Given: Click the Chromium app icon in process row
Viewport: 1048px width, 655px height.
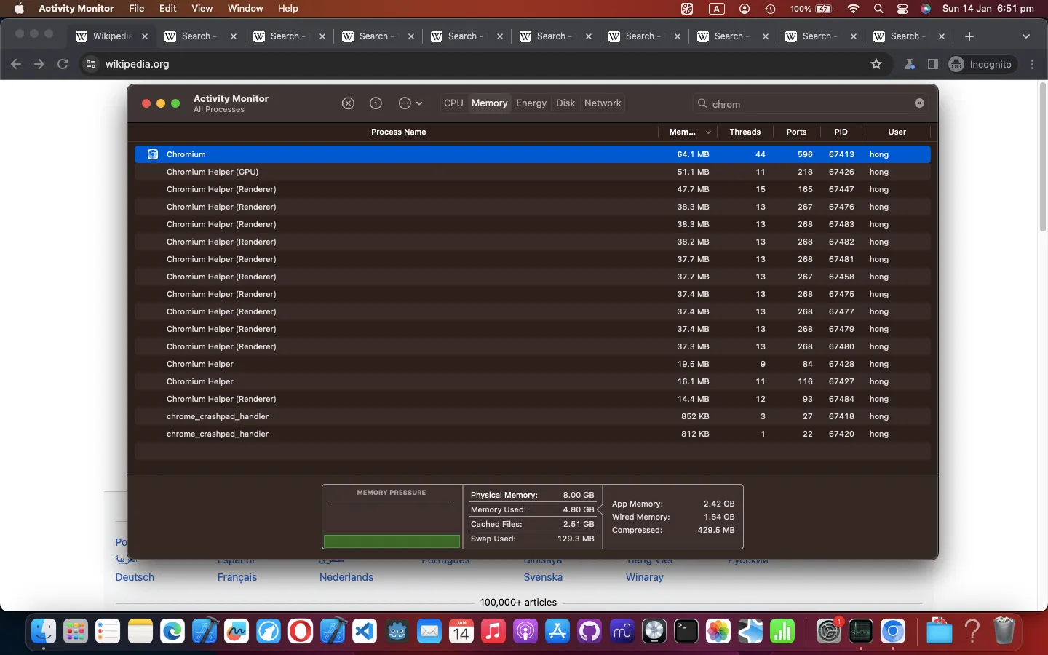Looking at the screenshot, I should 153,154.
